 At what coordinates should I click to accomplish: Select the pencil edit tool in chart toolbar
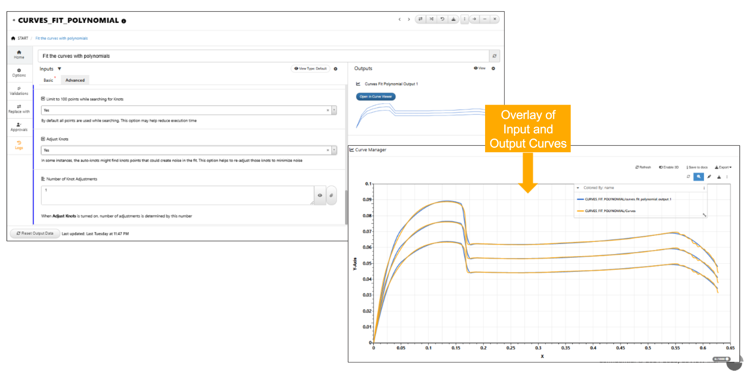(x=709, y=177)
